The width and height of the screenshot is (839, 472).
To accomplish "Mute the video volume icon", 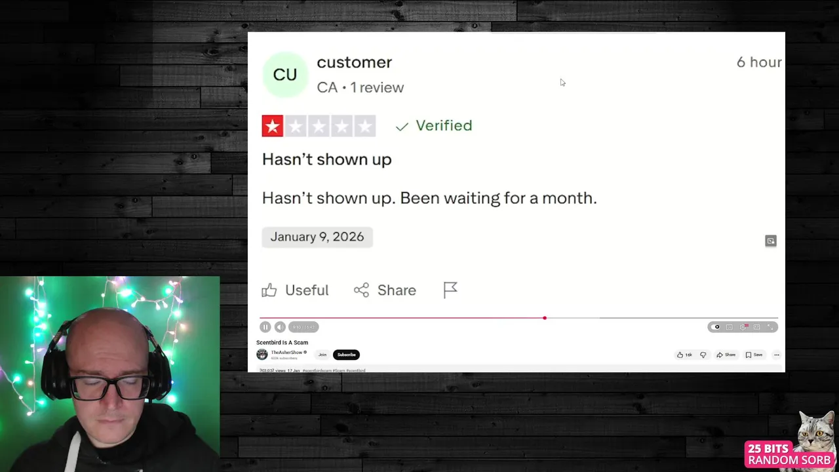I will [x=280, y=327].
